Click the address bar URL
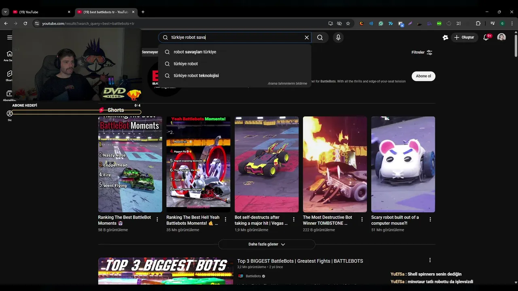 point(88,23)
